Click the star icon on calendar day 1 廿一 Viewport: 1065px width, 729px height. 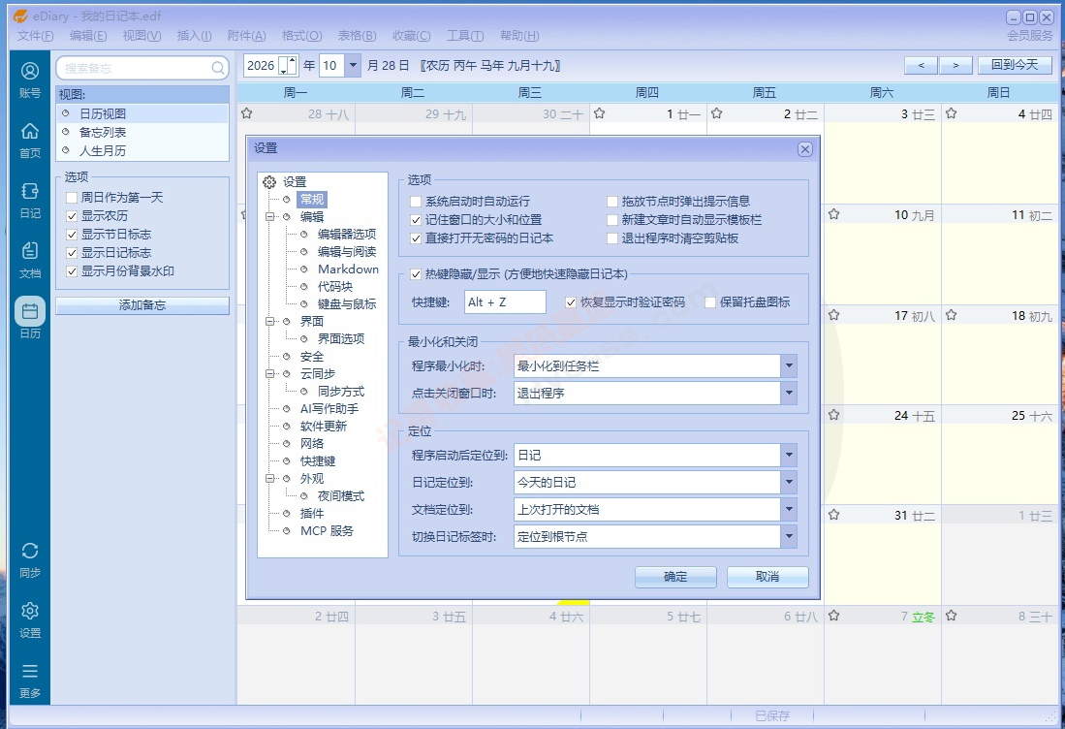pos(599,113)
